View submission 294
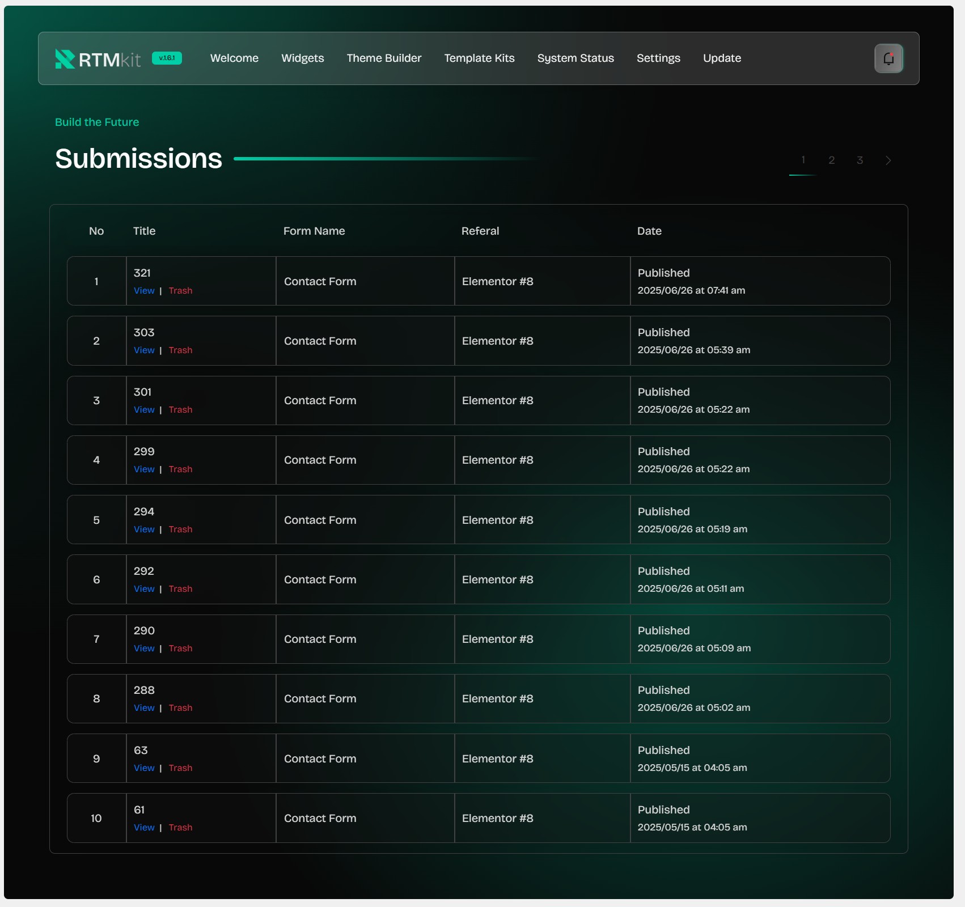965x907 pixels. click(144, 529)
